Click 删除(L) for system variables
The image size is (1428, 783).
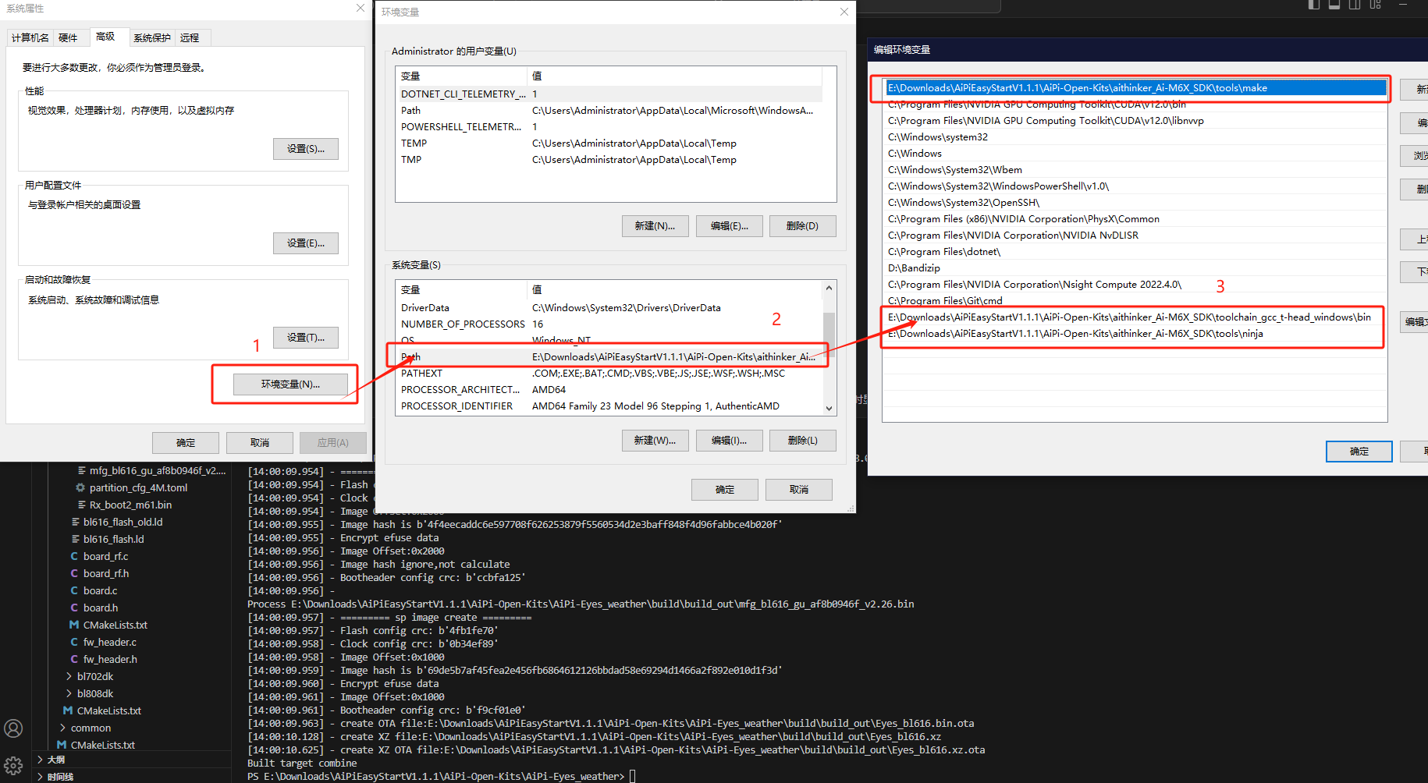(x=803, y=441)
